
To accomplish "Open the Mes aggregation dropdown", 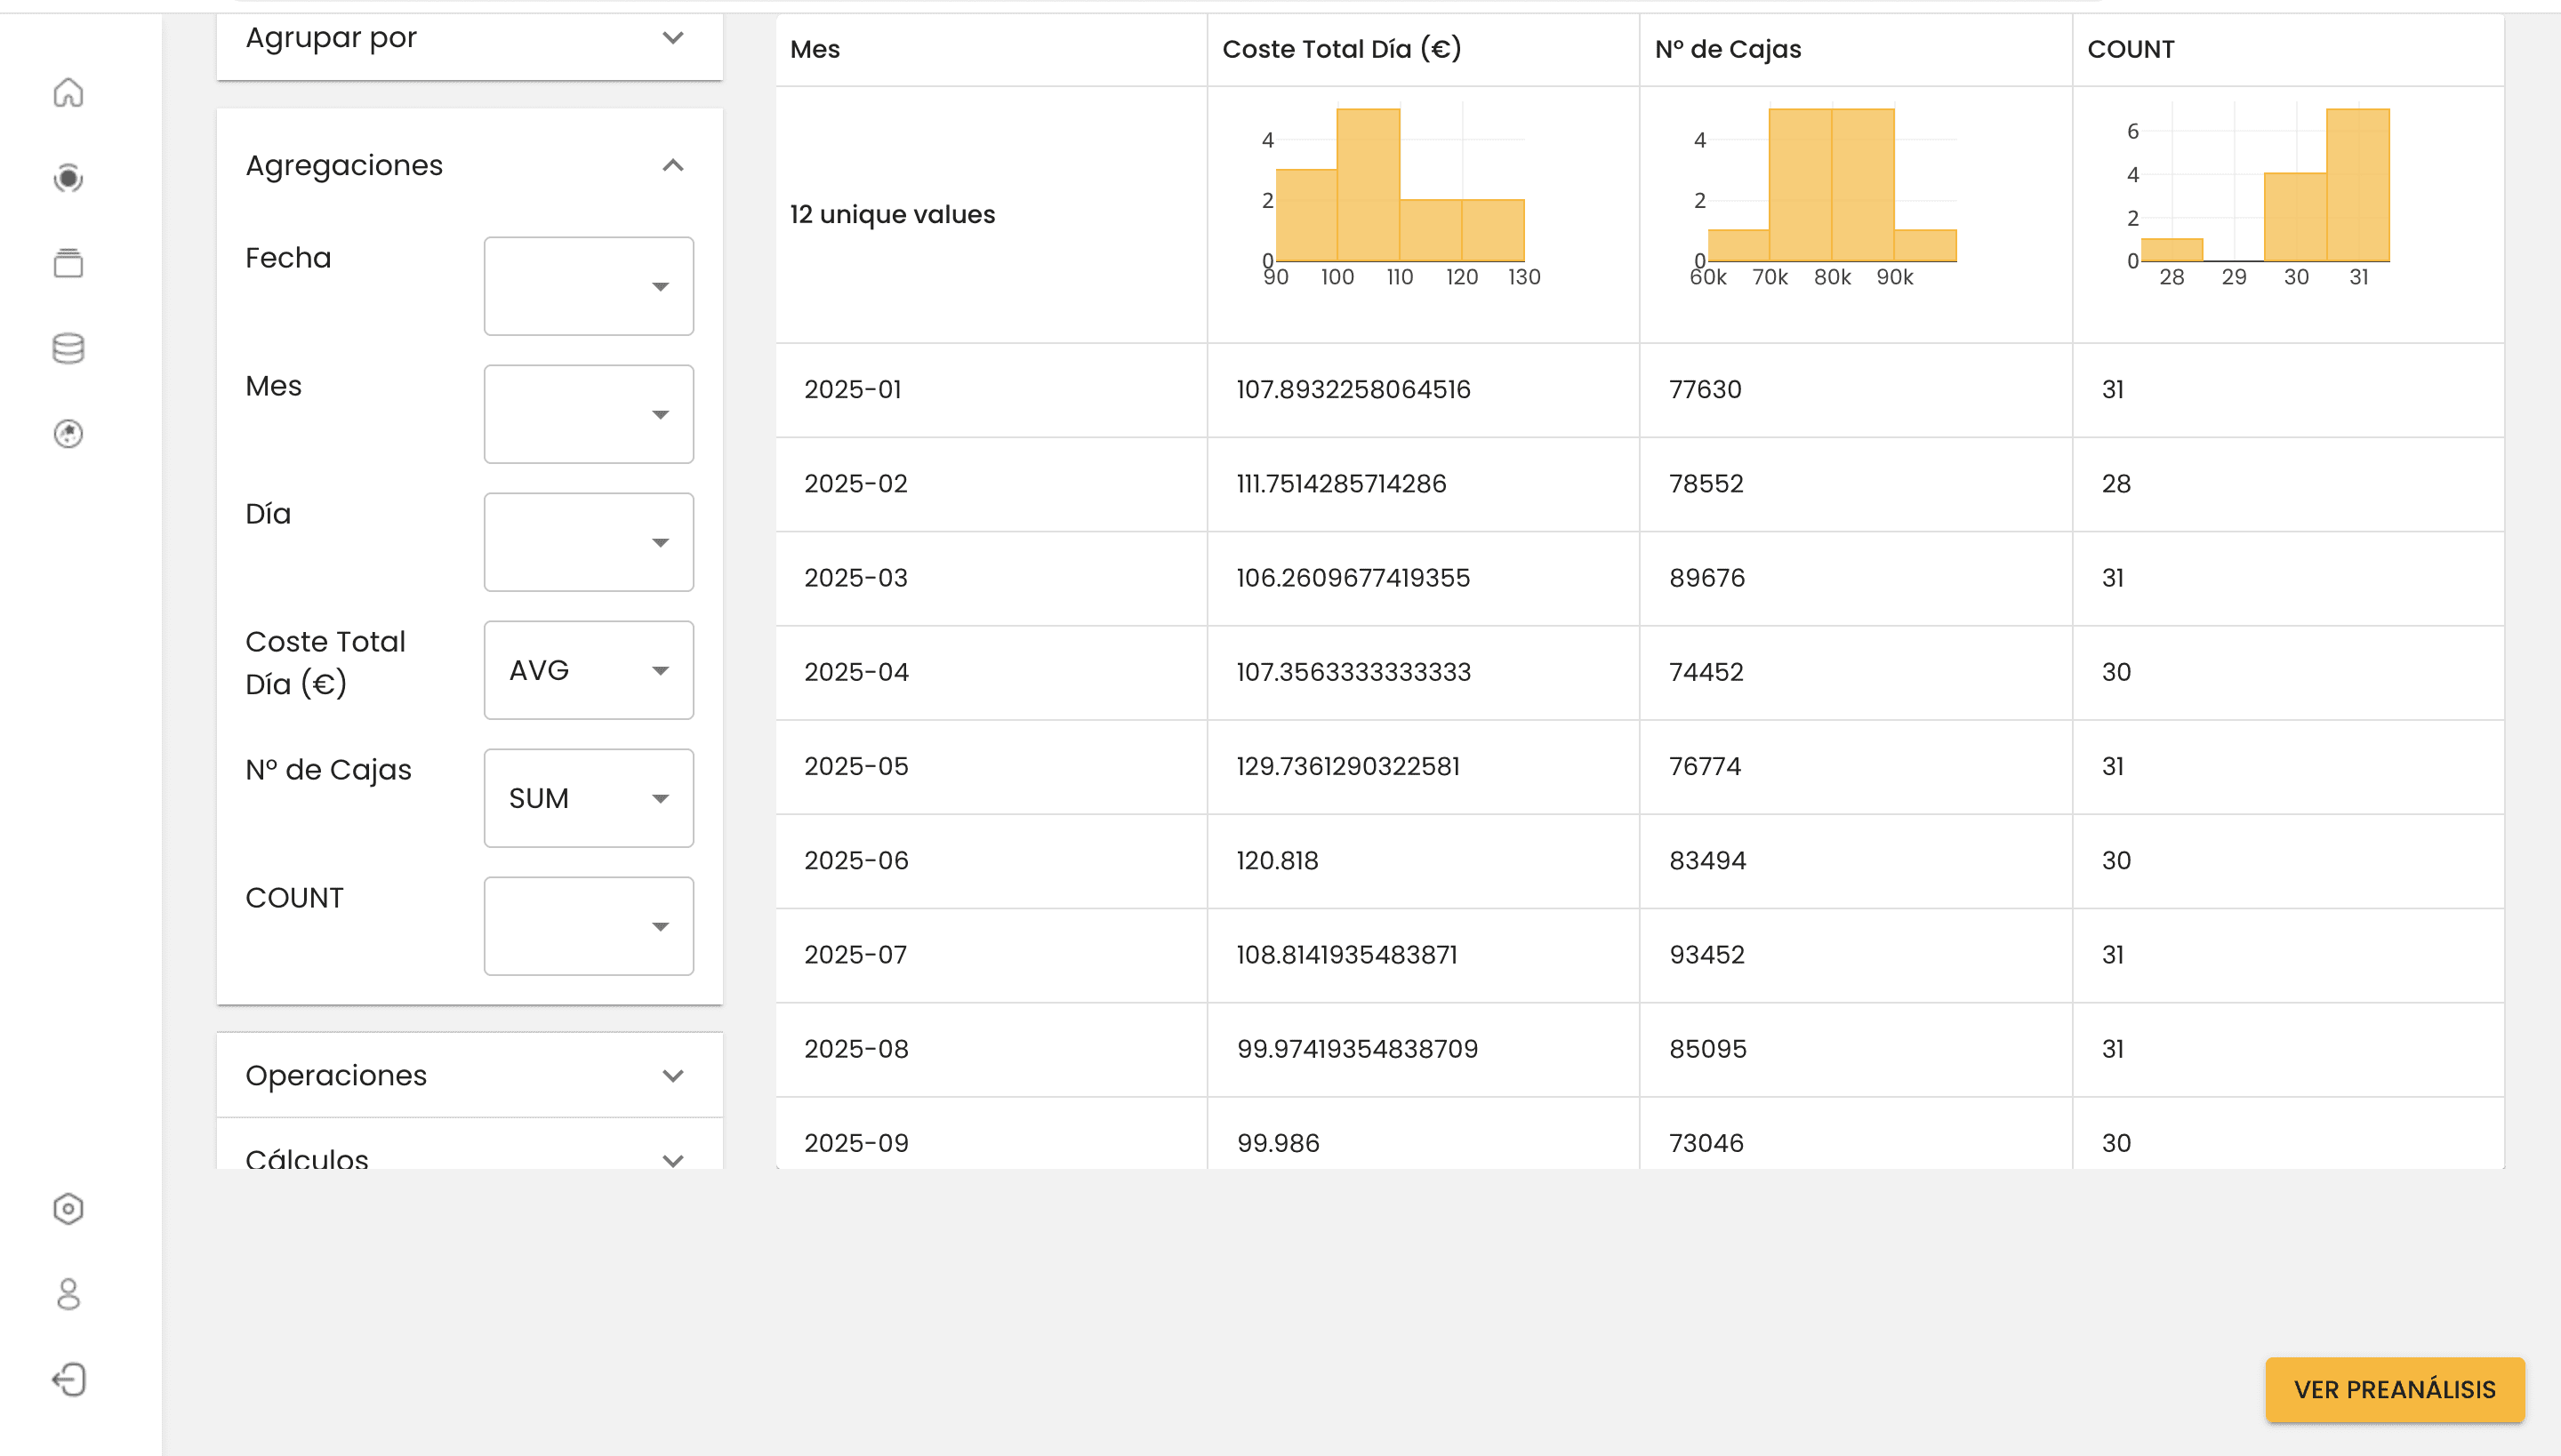I will 589,414.
